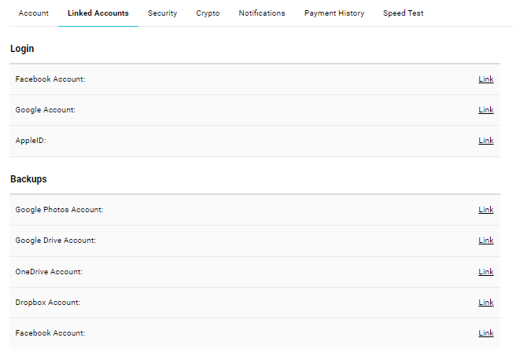The height and width of the screenshot is (349, 520).
Task: Select the Linked Accounts tab
Action: 98,13
